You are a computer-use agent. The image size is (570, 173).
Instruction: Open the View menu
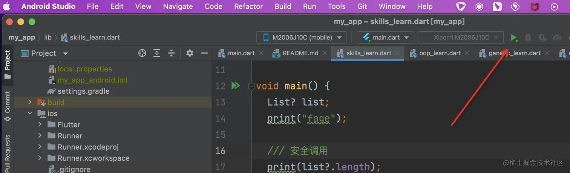coord(143,6)
